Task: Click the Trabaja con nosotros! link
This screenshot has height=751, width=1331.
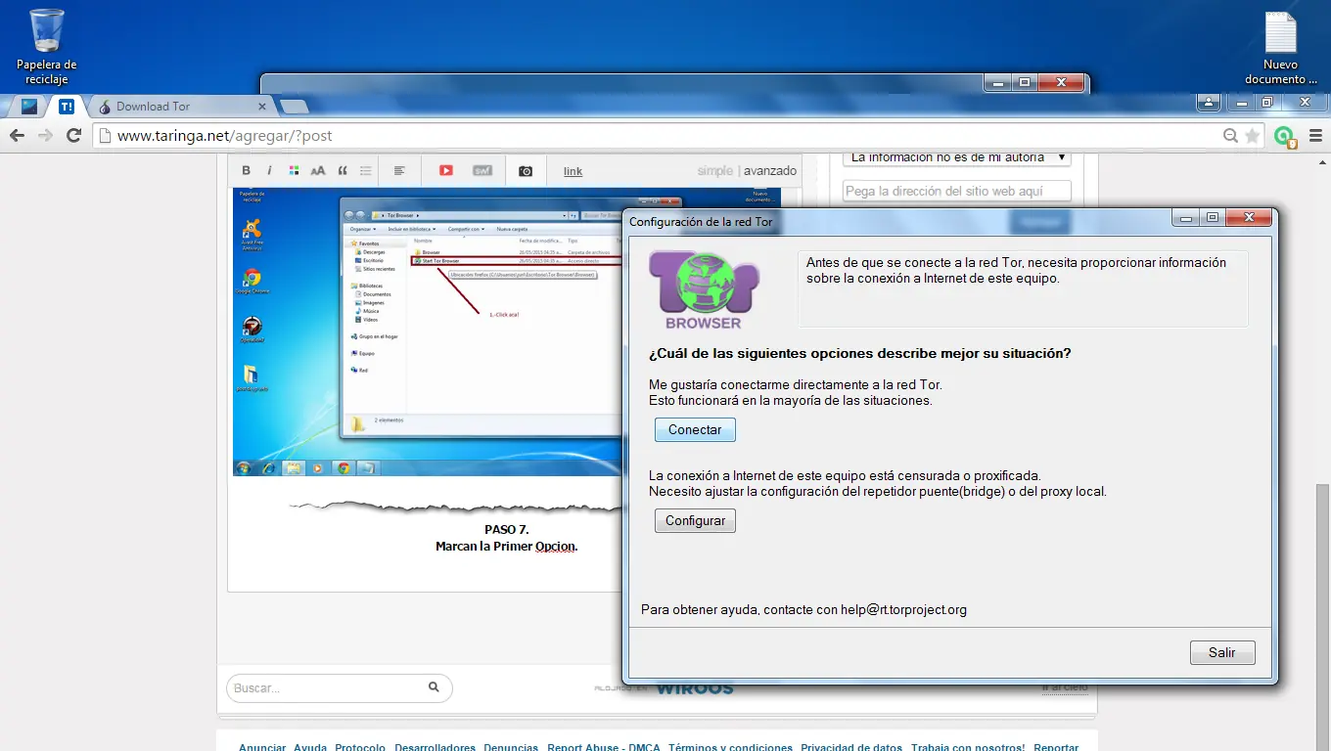Action: [x=968, y=748]
